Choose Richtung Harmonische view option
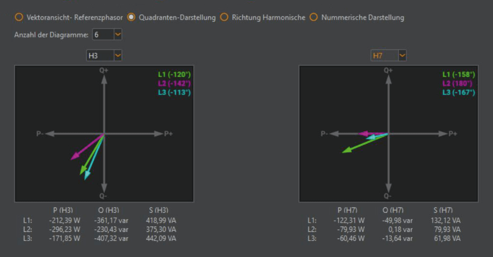 224,17
